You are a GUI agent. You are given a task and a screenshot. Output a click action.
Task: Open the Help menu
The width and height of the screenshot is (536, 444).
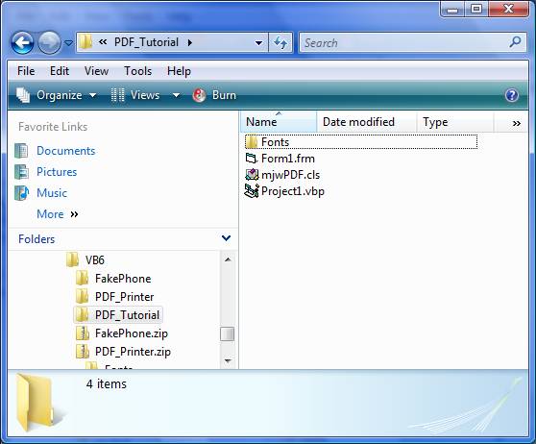pos(179,71)
